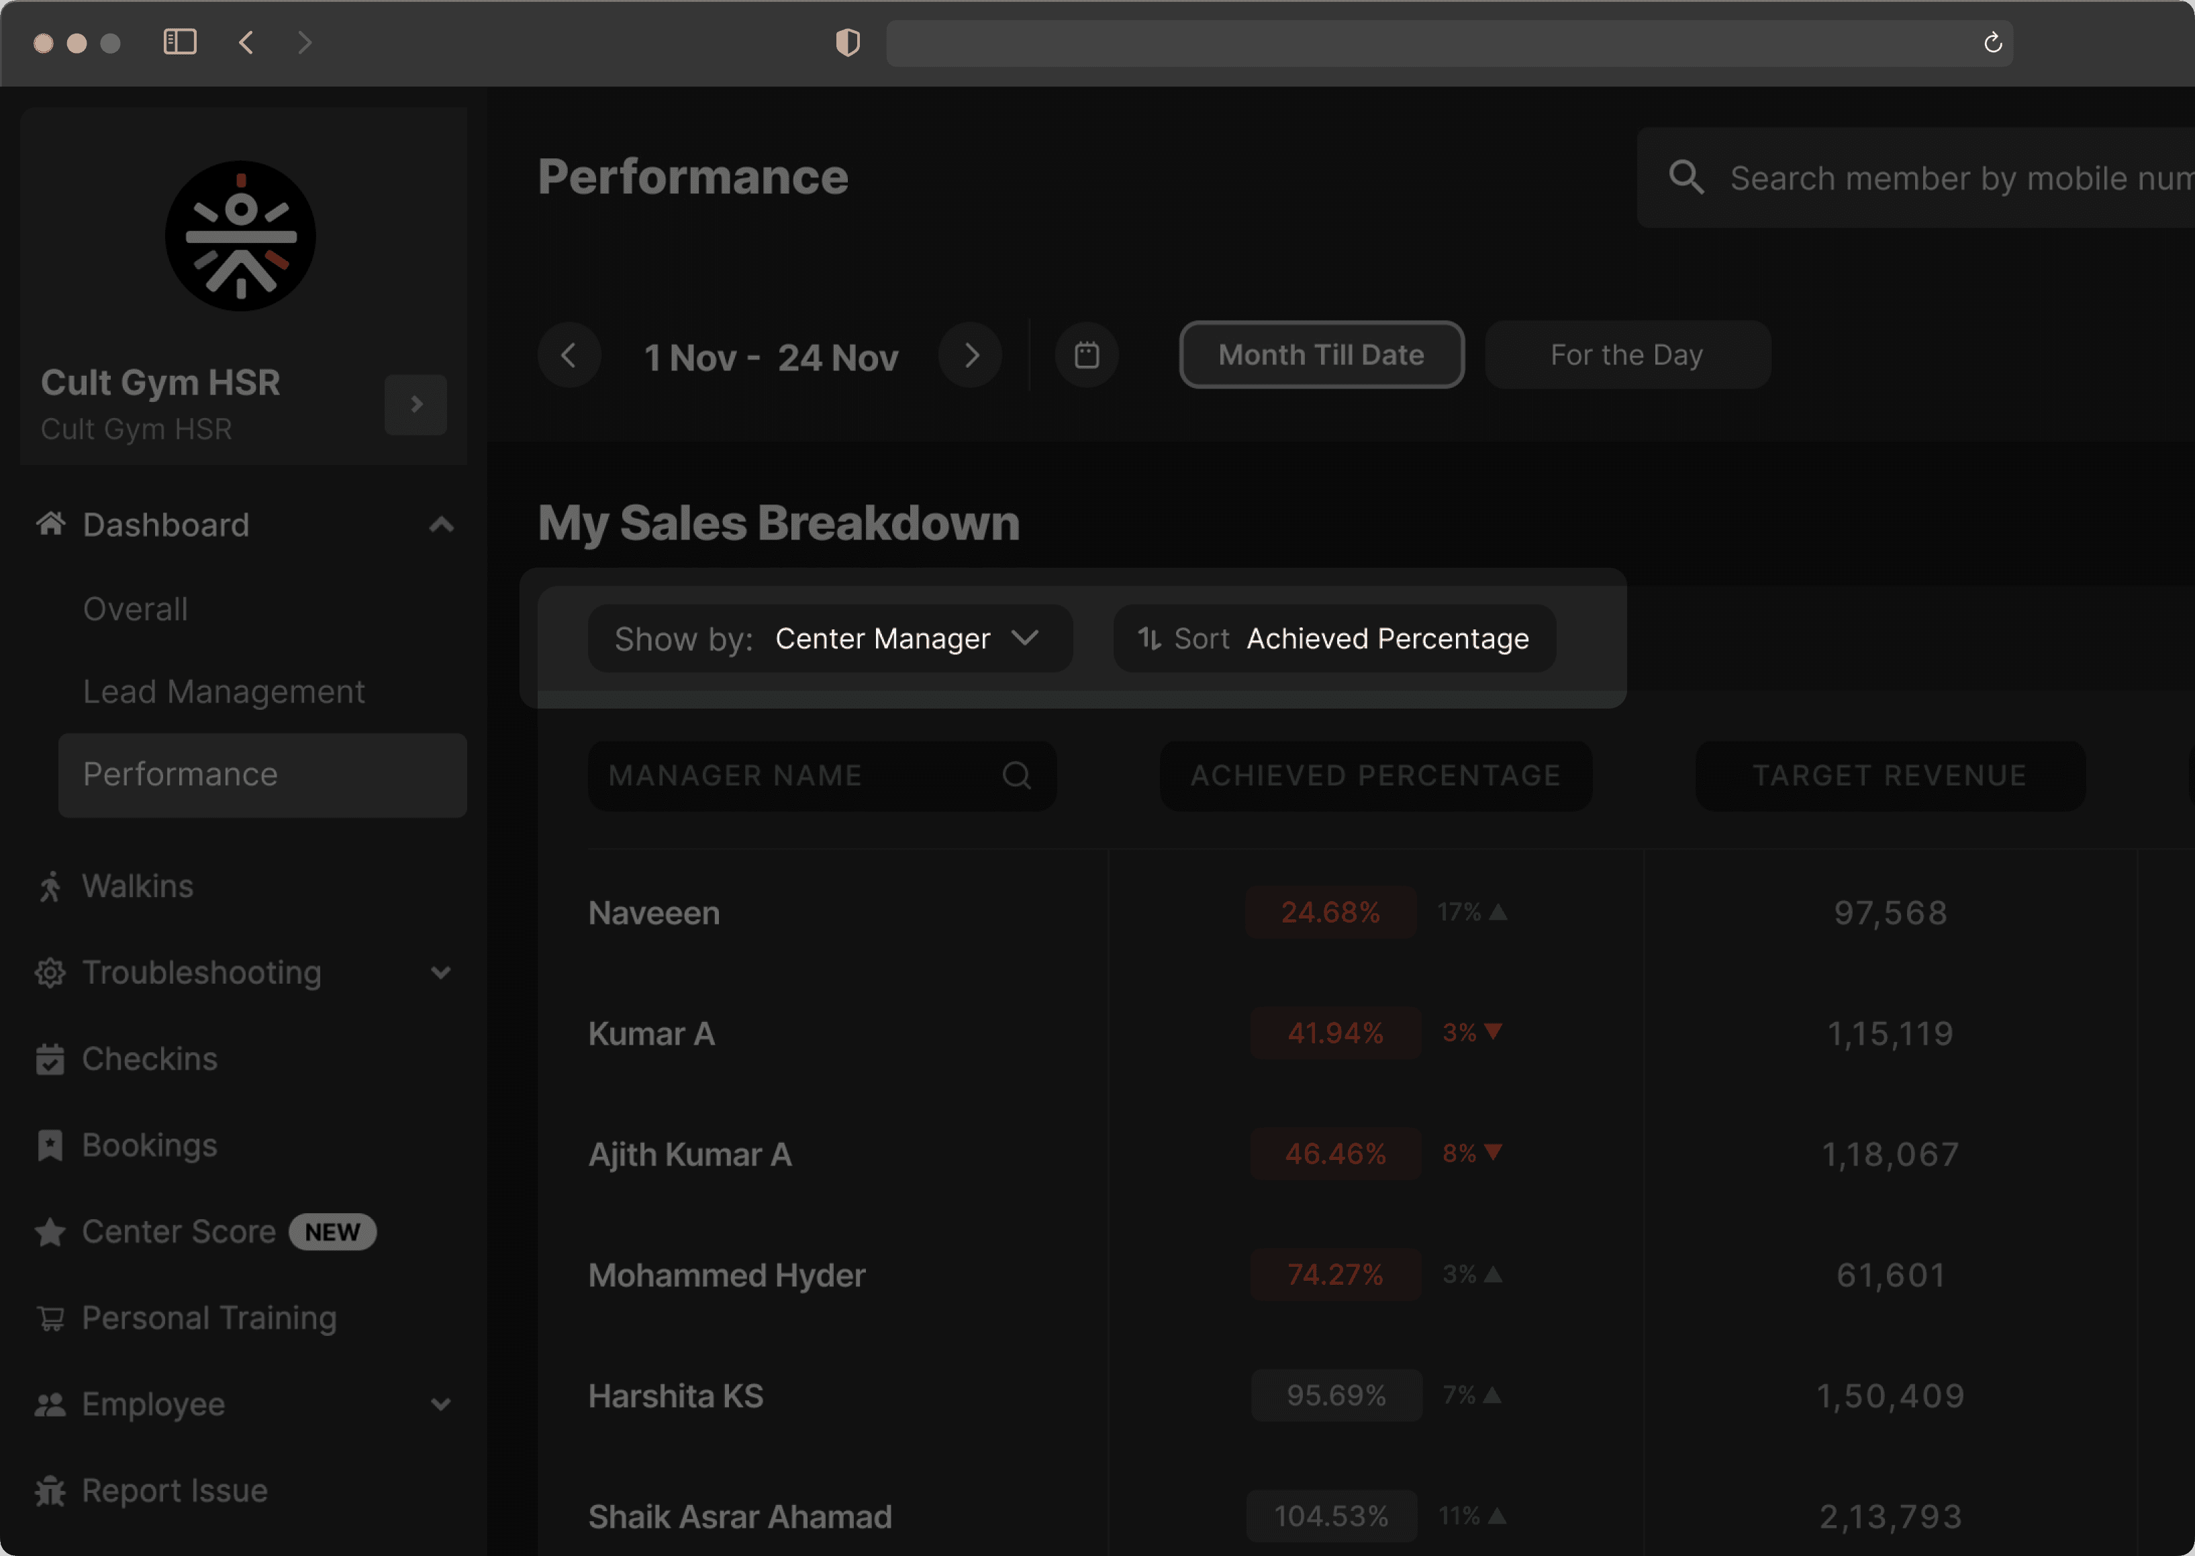Focus the Search member by mobile field
Viewport: 2195px width, 1556px height.
tap(1915, 177)
